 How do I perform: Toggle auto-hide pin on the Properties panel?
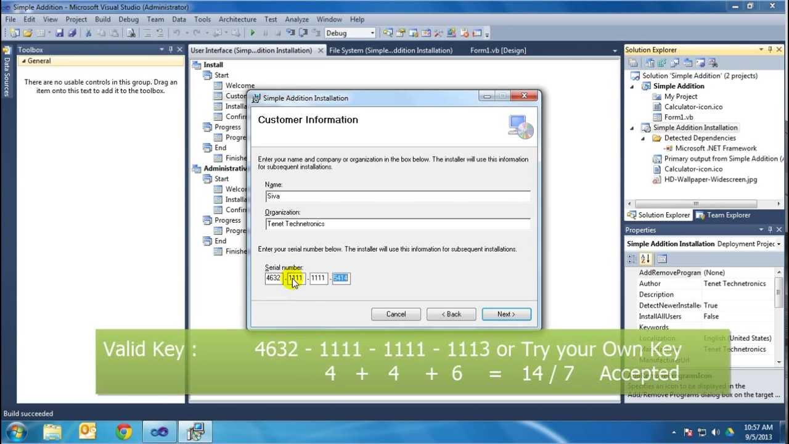click(x=770, y=230)
